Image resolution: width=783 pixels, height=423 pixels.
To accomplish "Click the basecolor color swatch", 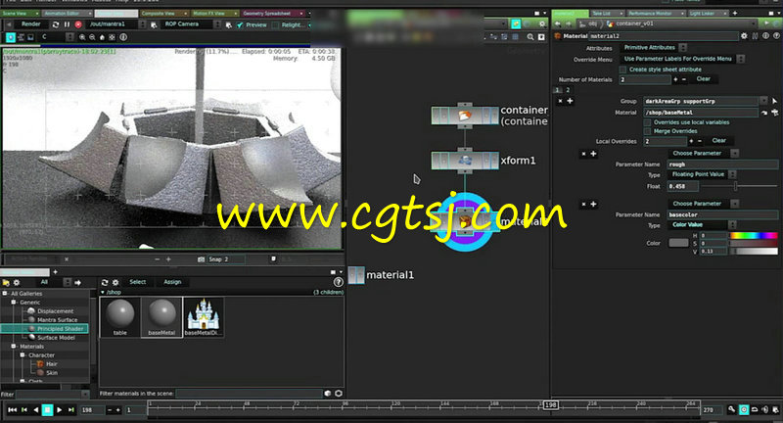I will pos(678,243).
